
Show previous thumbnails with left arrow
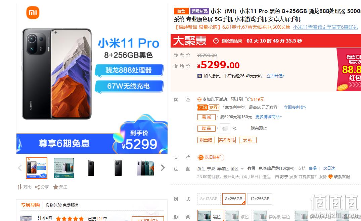tap(20, 168)
